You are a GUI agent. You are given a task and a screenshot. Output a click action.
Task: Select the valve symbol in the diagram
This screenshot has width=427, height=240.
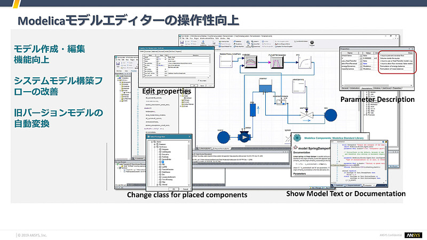(x=307, y=115)
